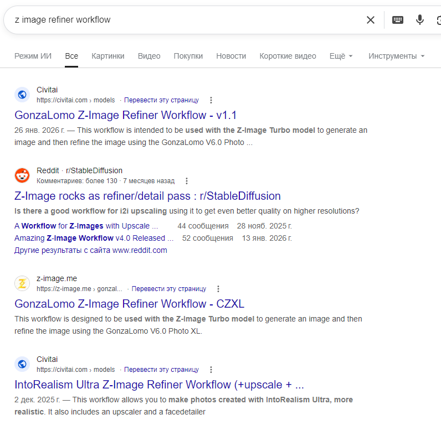
Task: Clear the search query with the X icon
Action: pyautogui.click(x=371, y=20)
